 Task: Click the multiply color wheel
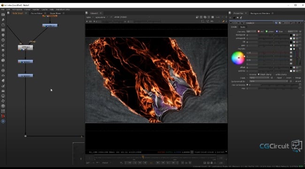[238, 58]
